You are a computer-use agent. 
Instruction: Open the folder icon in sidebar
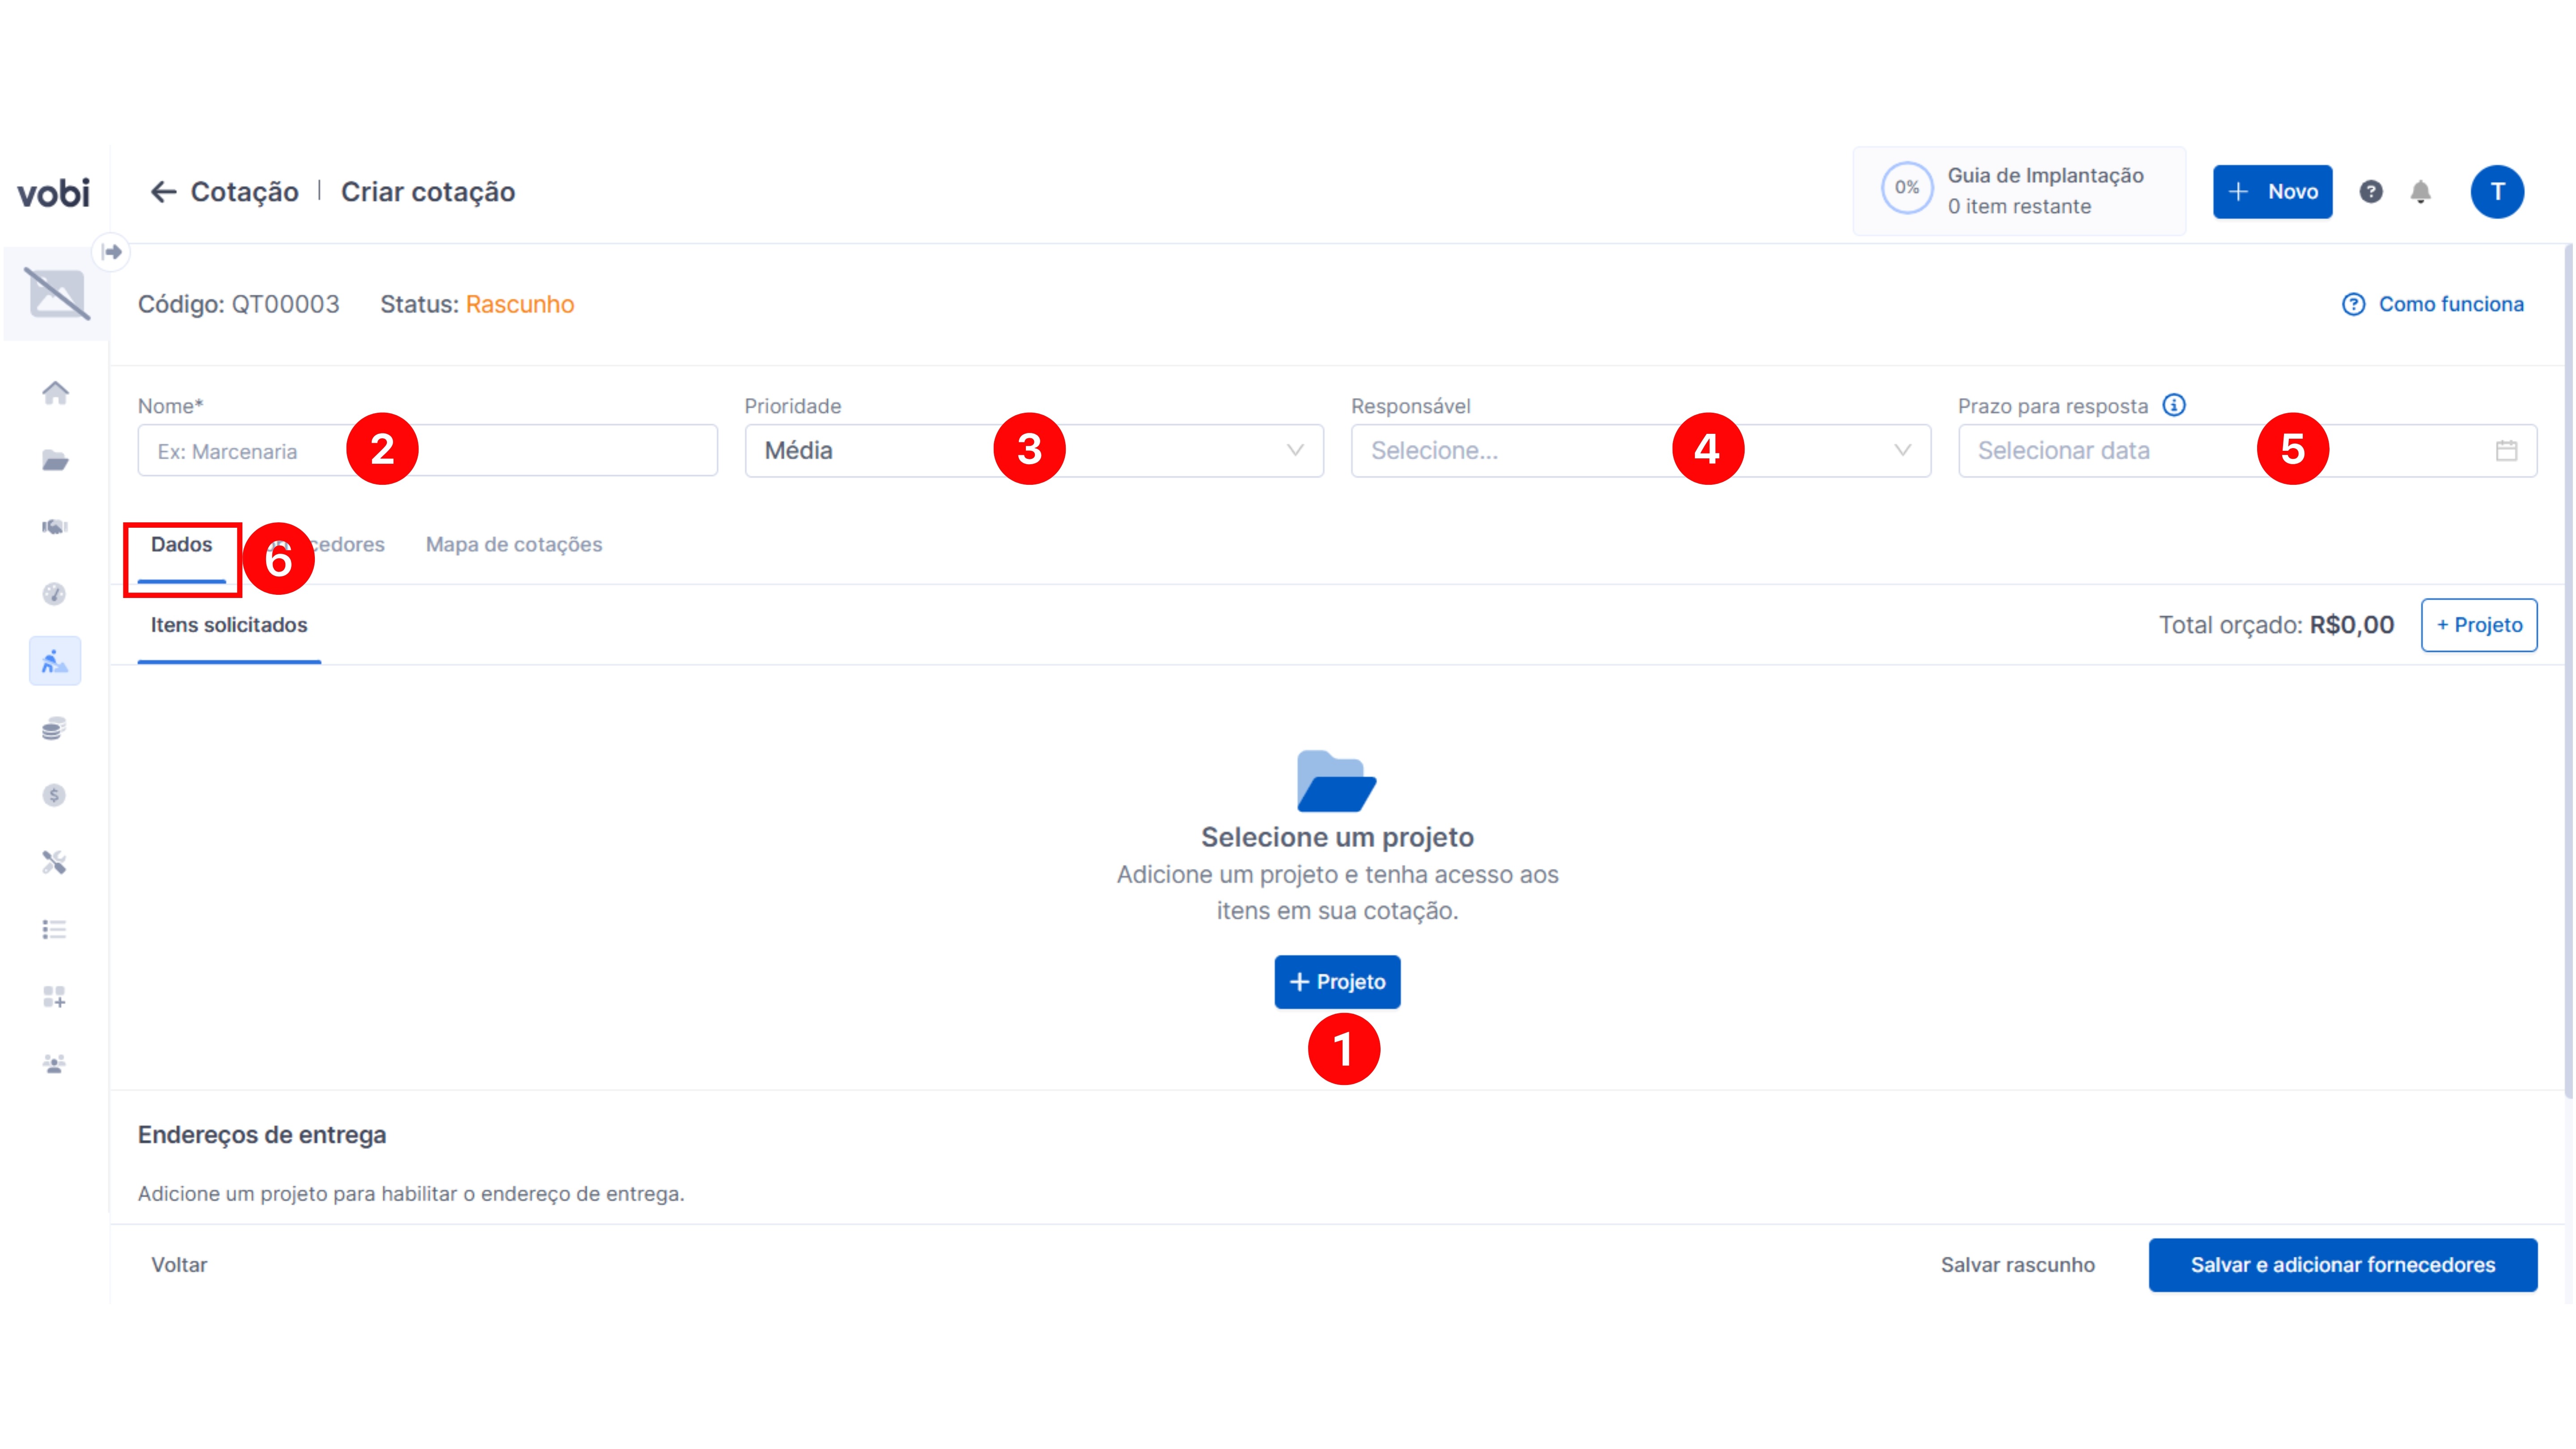click(x=55, y=460)
